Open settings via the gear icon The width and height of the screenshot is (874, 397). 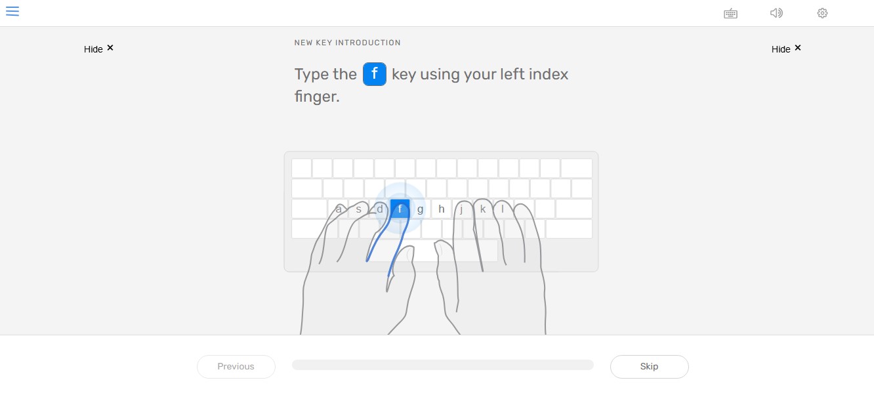tap(822, 13)
